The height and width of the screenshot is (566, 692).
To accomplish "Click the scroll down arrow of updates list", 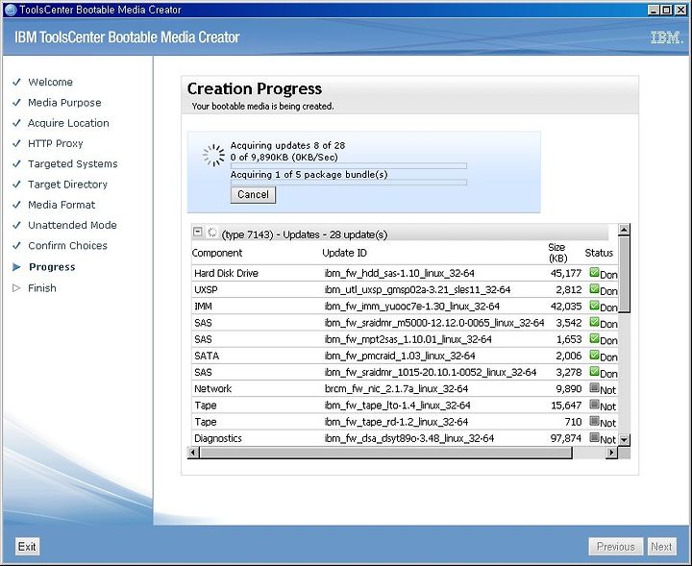I will (624, 439).
